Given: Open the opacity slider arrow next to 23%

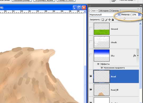Looking at the screenshot, I should [139, 15].
